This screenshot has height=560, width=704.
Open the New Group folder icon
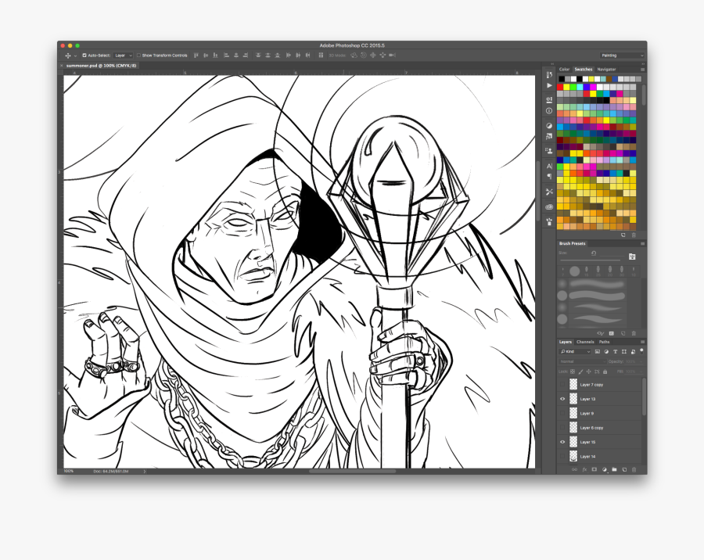pos(614,469)
